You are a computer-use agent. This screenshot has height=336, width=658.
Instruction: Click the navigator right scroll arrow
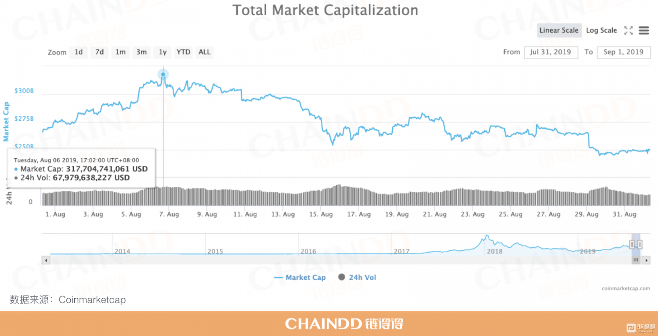click(x=646, y=260)
